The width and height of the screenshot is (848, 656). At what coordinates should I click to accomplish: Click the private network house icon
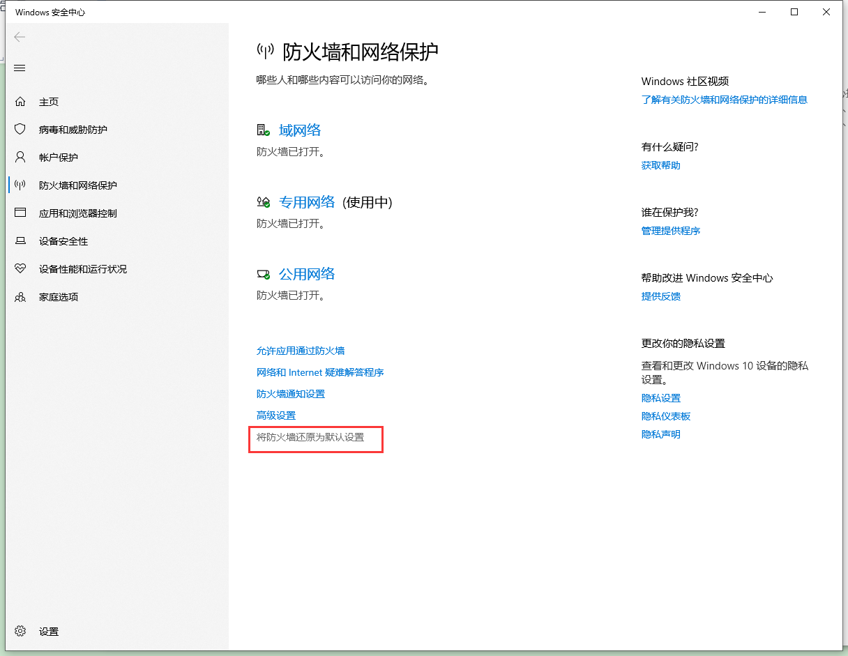click(x=263, y=202)
